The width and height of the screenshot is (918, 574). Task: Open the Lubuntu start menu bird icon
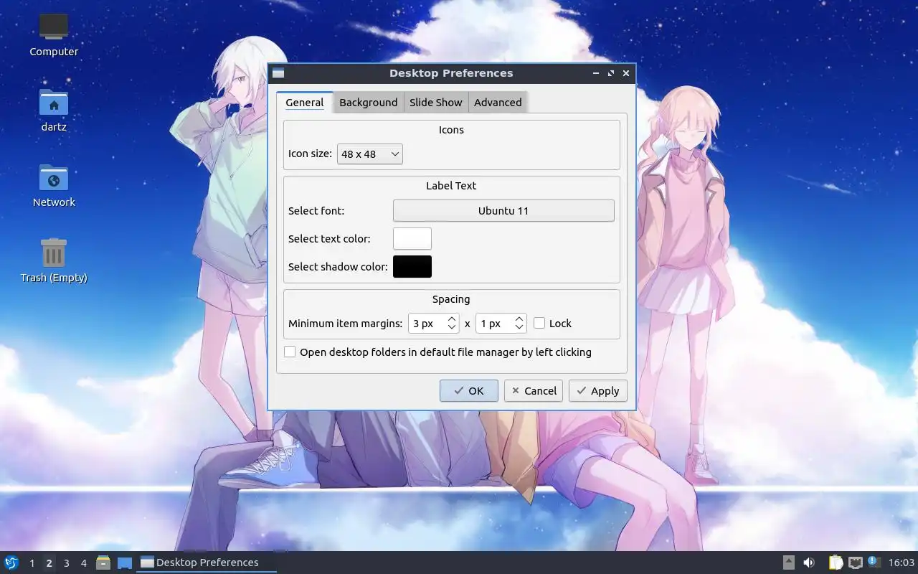[x=11, y=563]
